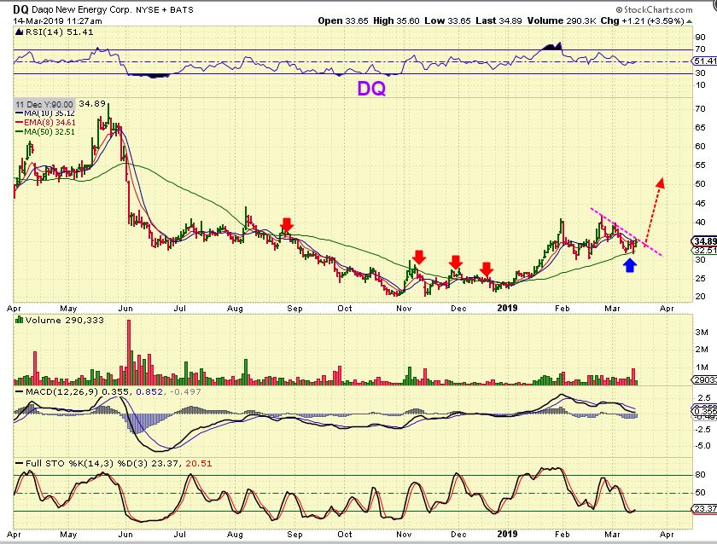Click '2019' on the bottom date axis

[507, 534]
